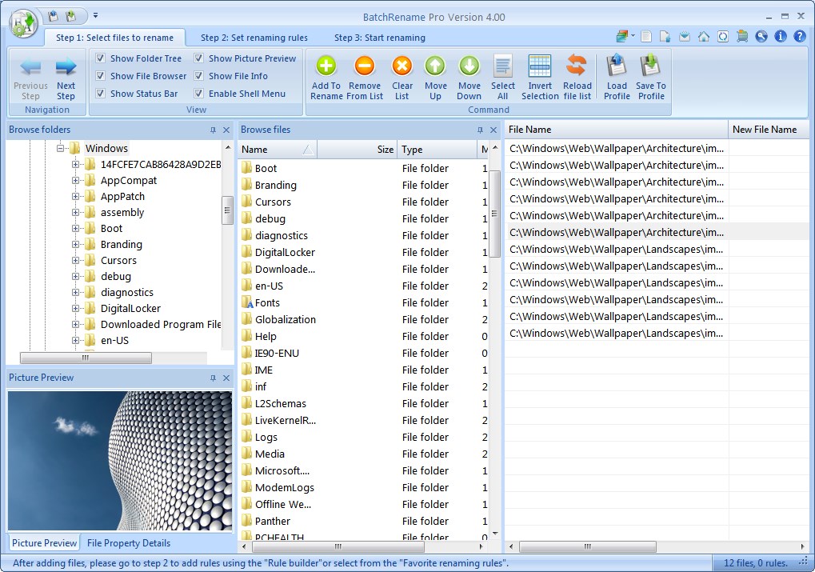Disable the Enable Shell Menu checkbox
The height and width of the screenshot is (572, 815).
pos(198,94)
